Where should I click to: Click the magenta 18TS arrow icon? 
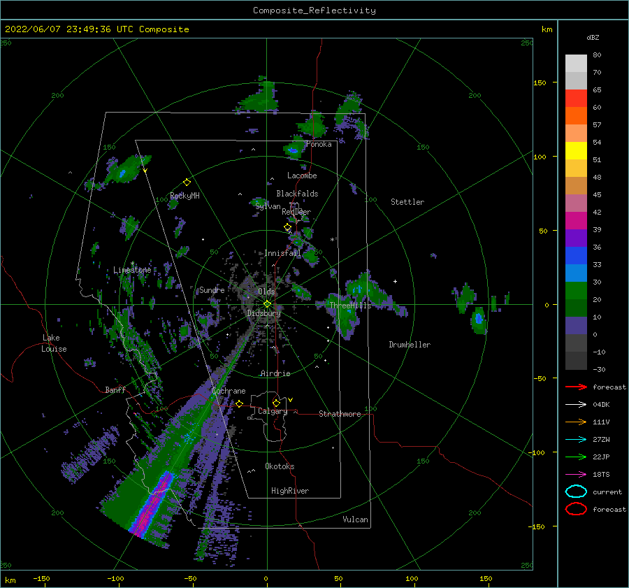[576, 475]
